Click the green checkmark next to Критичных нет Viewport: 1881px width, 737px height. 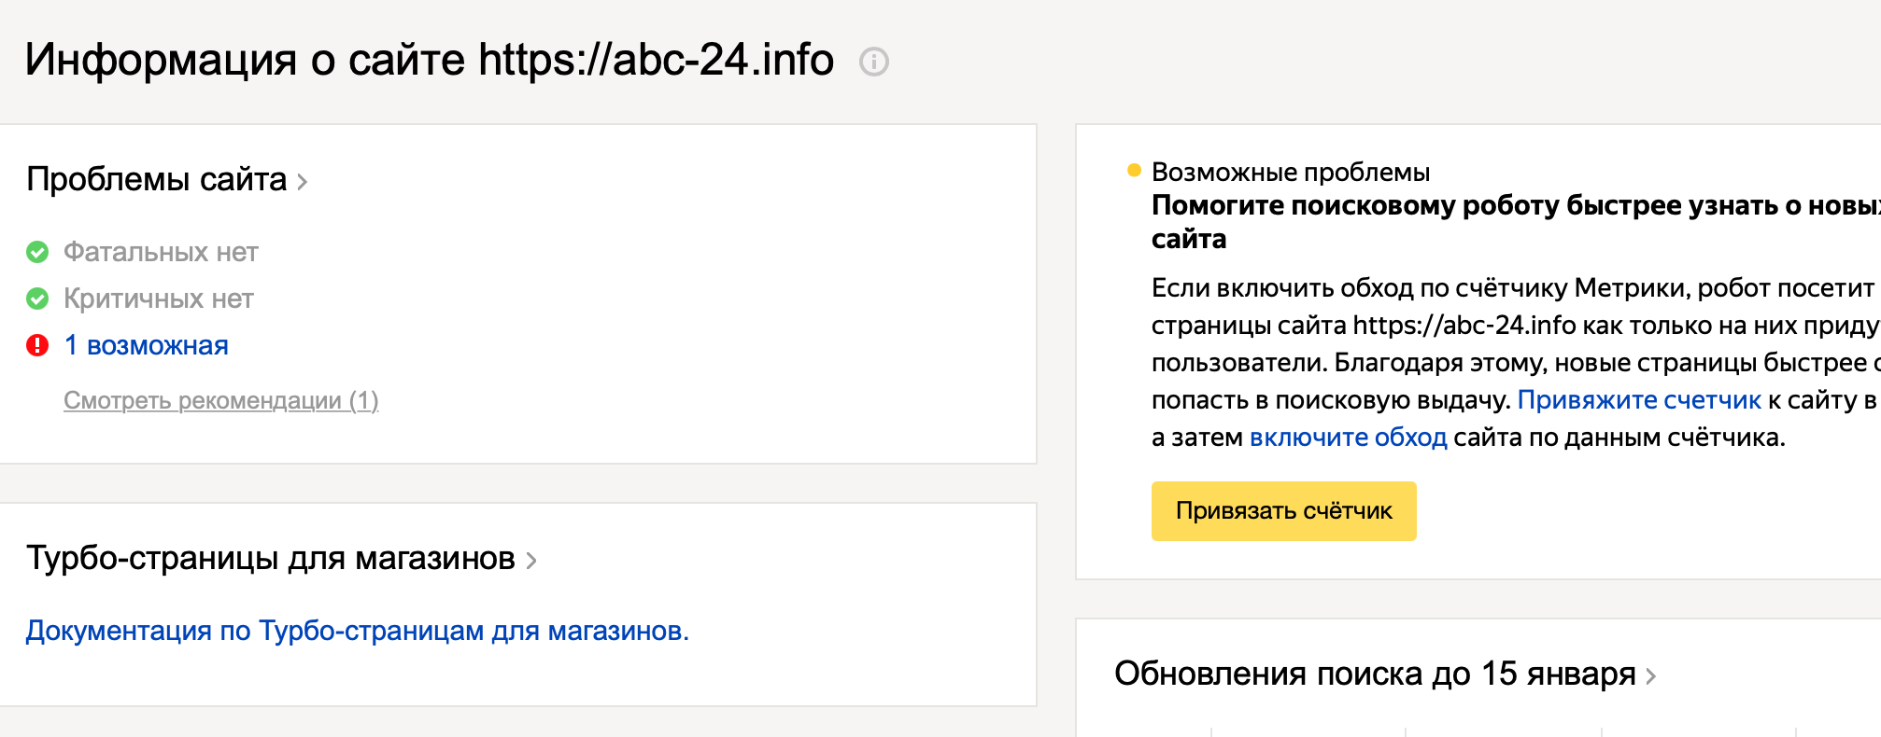[x=37, y=299]
